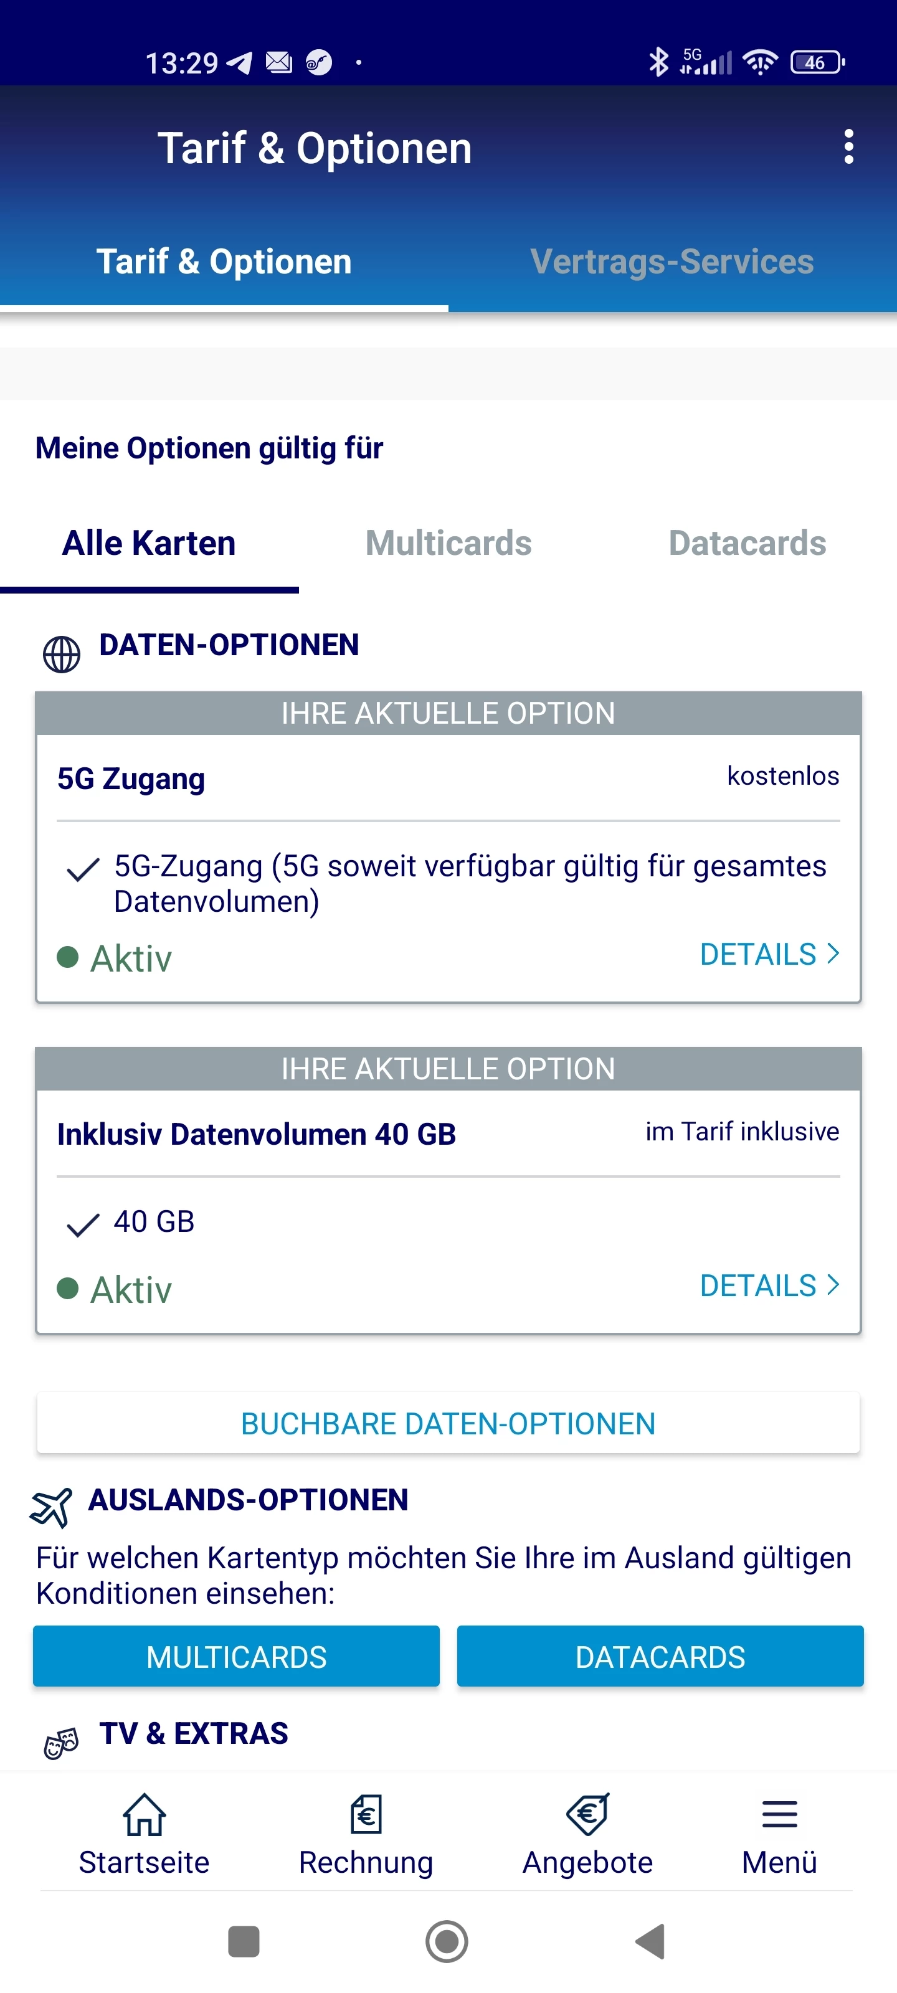The image size is (897, 1993).
Task: Tap the theater masks TV & Extras icon
Action: pyautogui.click(x=61, y=1743)
